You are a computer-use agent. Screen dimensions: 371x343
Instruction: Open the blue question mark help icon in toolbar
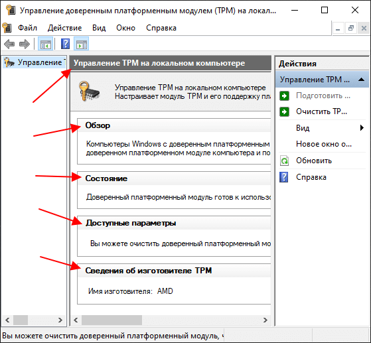(65, 44)
